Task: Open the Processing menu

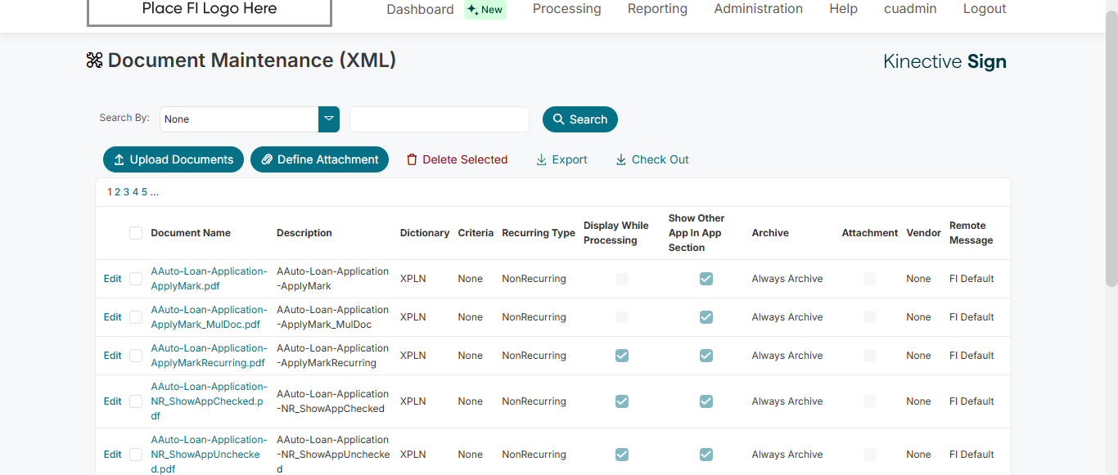Action: (x=566, y=9)
